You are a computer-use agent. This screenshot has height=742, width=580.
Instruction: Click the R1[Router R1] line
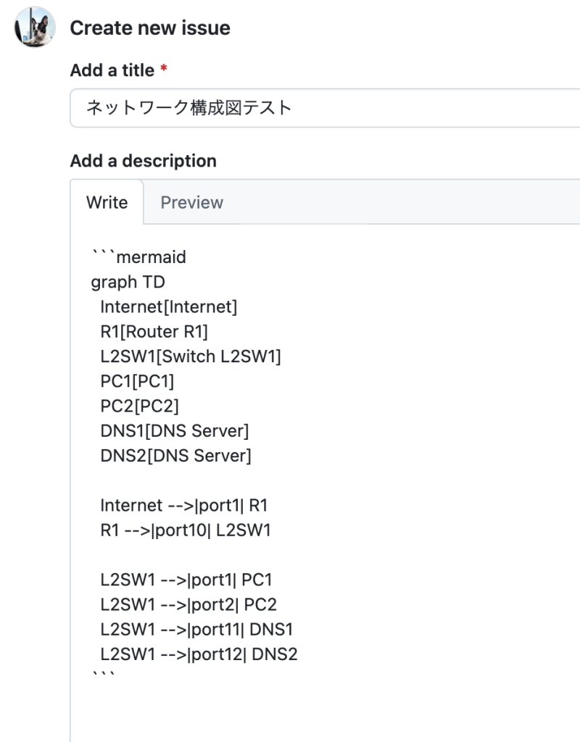(154, 331)
